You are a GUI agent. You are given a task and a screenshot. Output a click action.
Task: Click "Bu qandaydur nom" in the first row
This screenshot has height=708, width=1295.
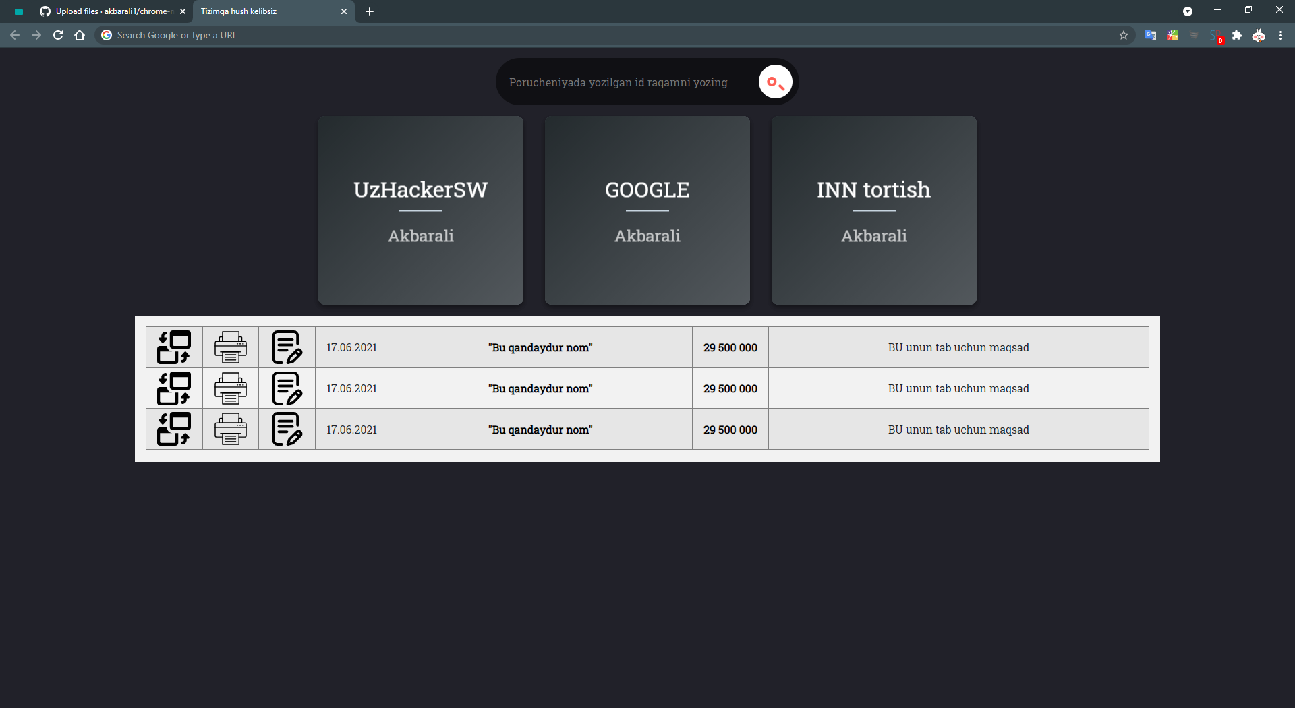540,347
